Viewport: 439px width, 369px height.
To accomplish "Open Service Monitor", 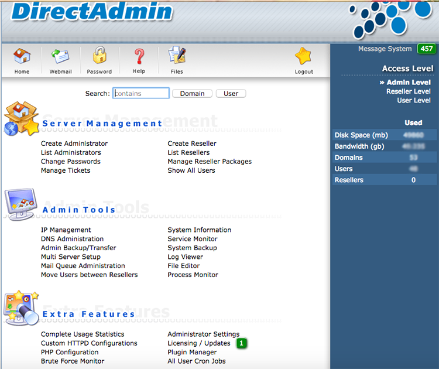I will point(193,239).
